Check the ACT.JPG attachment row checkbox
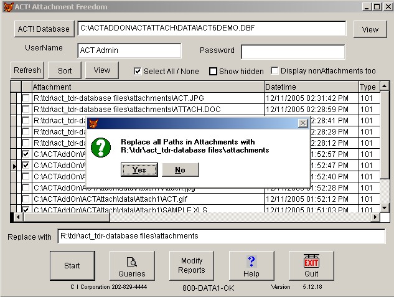 pos(26,98)
